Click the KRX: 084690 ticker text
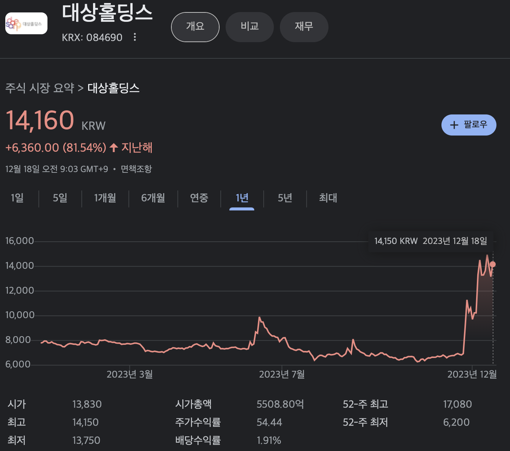This screenshot has width=510, height=451. pyautogui.click(x=92, y=38)
